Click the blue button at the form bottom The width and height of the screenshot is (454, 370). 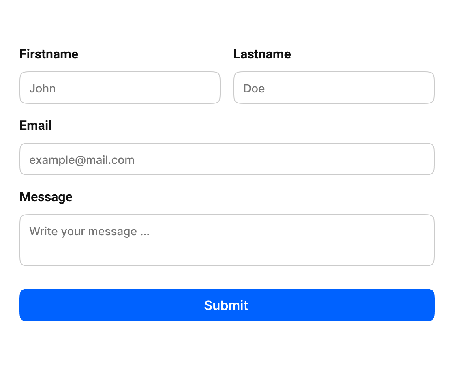pos(227,305)
